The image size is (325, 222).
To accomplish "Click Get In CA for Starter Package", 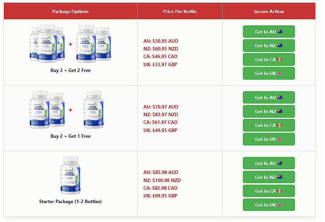I will point(269,191).
